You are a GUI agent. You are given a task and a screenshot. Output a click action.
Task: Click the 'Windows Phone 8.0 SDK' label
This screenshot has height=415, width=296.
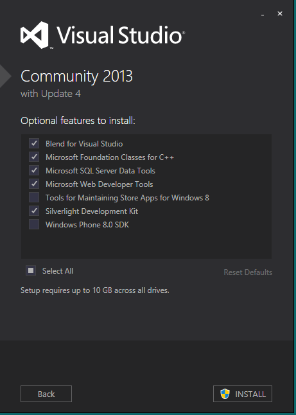tap(87, 225)
